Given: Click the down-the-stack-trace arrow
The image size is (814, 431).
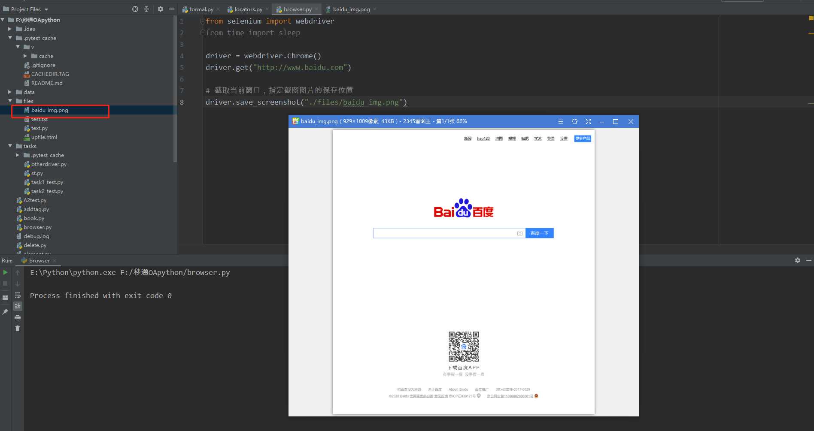Looking at the screenshot, I should 18,283.
